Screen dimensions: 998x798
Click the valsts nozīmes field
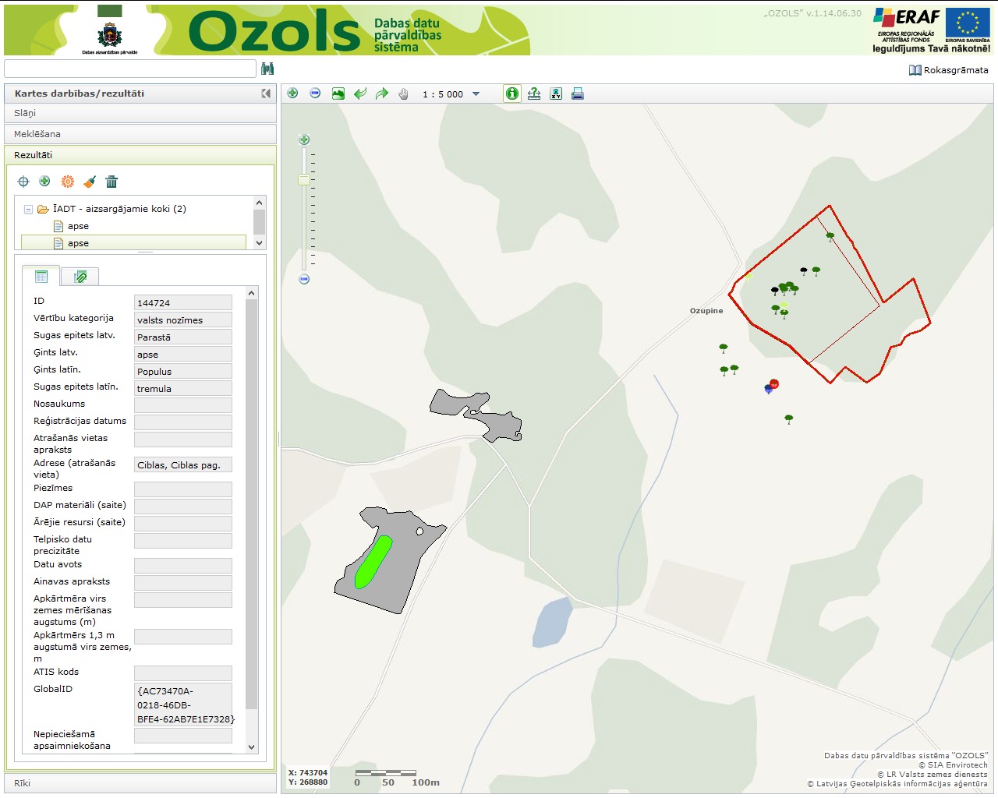[x=183, y=320]
